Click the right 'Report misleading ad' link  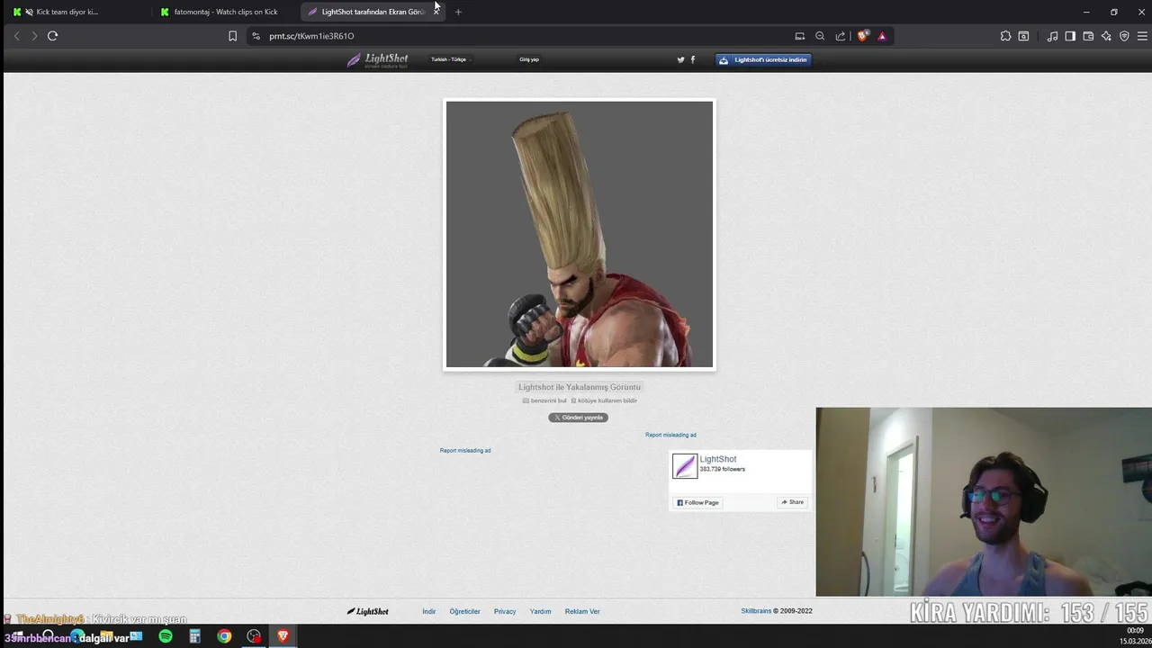pyautogui.click(x=670, y=435)
